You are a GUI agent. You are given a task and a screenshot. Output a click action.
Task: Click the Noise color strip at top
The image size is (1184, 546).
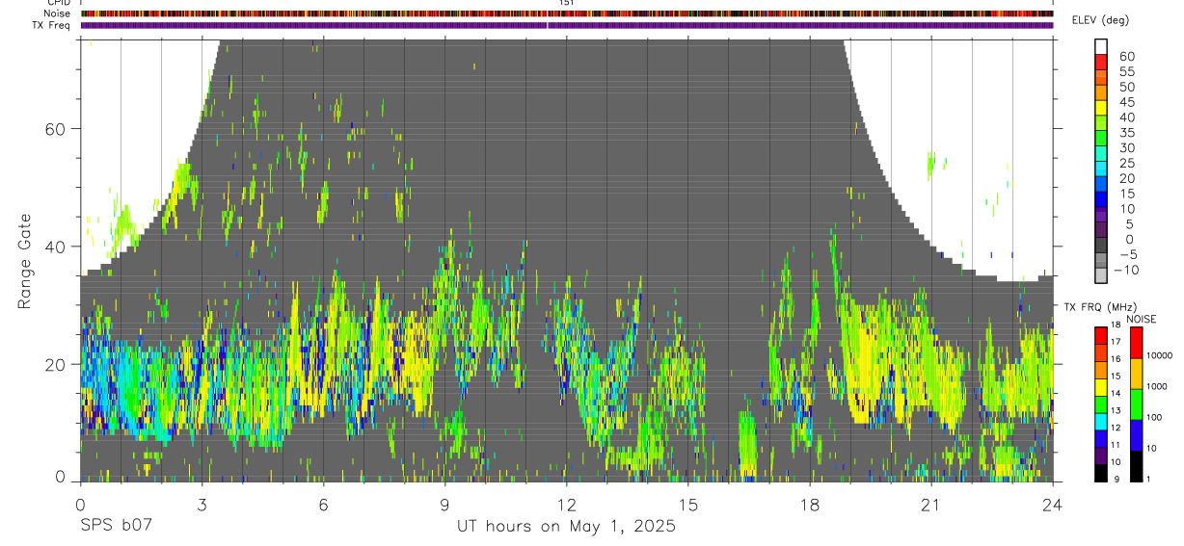[567, 13]
